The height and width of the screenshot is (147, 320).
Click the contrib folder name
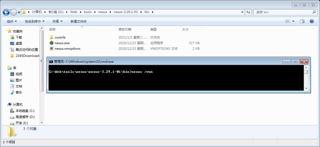(60, 37)
